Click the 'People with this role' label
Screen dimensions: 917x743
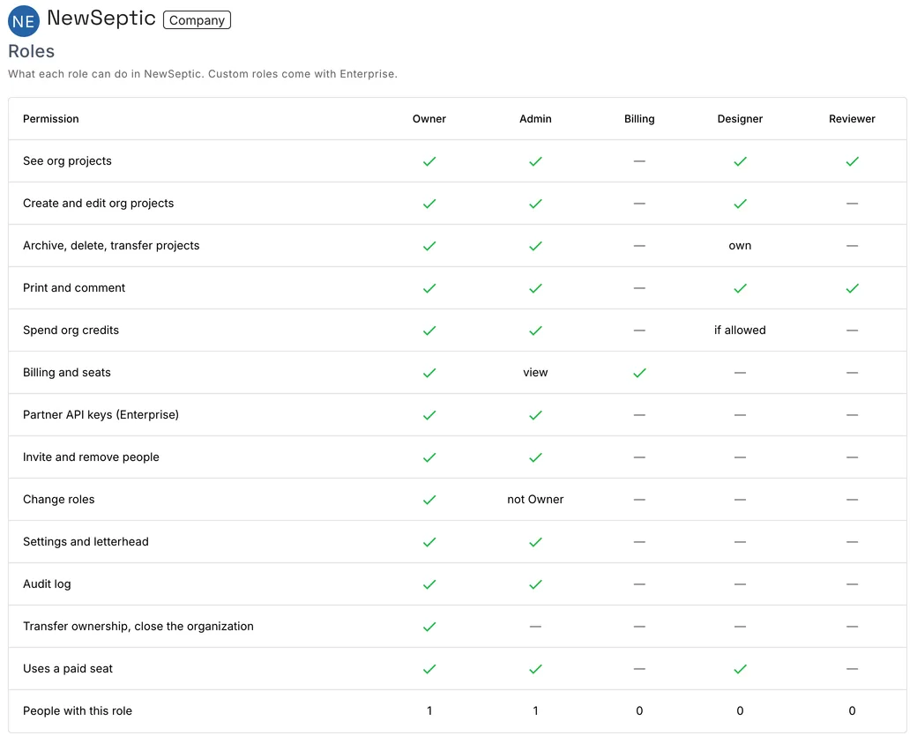[x=78, y=711]
